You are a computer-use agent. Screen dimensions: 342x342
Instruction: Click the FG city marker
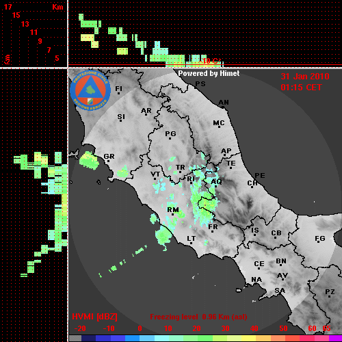pyautogui.click(x=318, y=242)
